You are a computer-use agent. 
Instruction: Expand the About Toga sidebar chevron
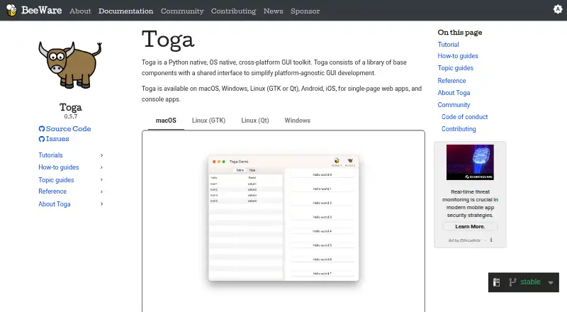pos(101,204)
